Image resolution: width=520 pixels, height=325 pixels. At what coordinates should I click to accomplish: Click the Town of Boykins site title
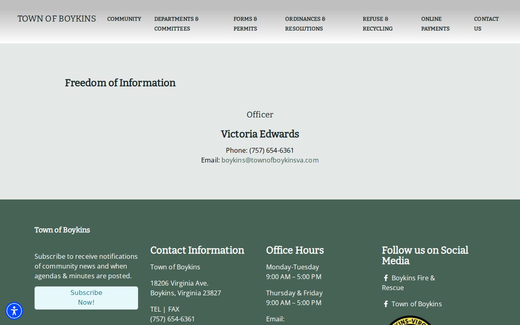(x=57, y=19)
